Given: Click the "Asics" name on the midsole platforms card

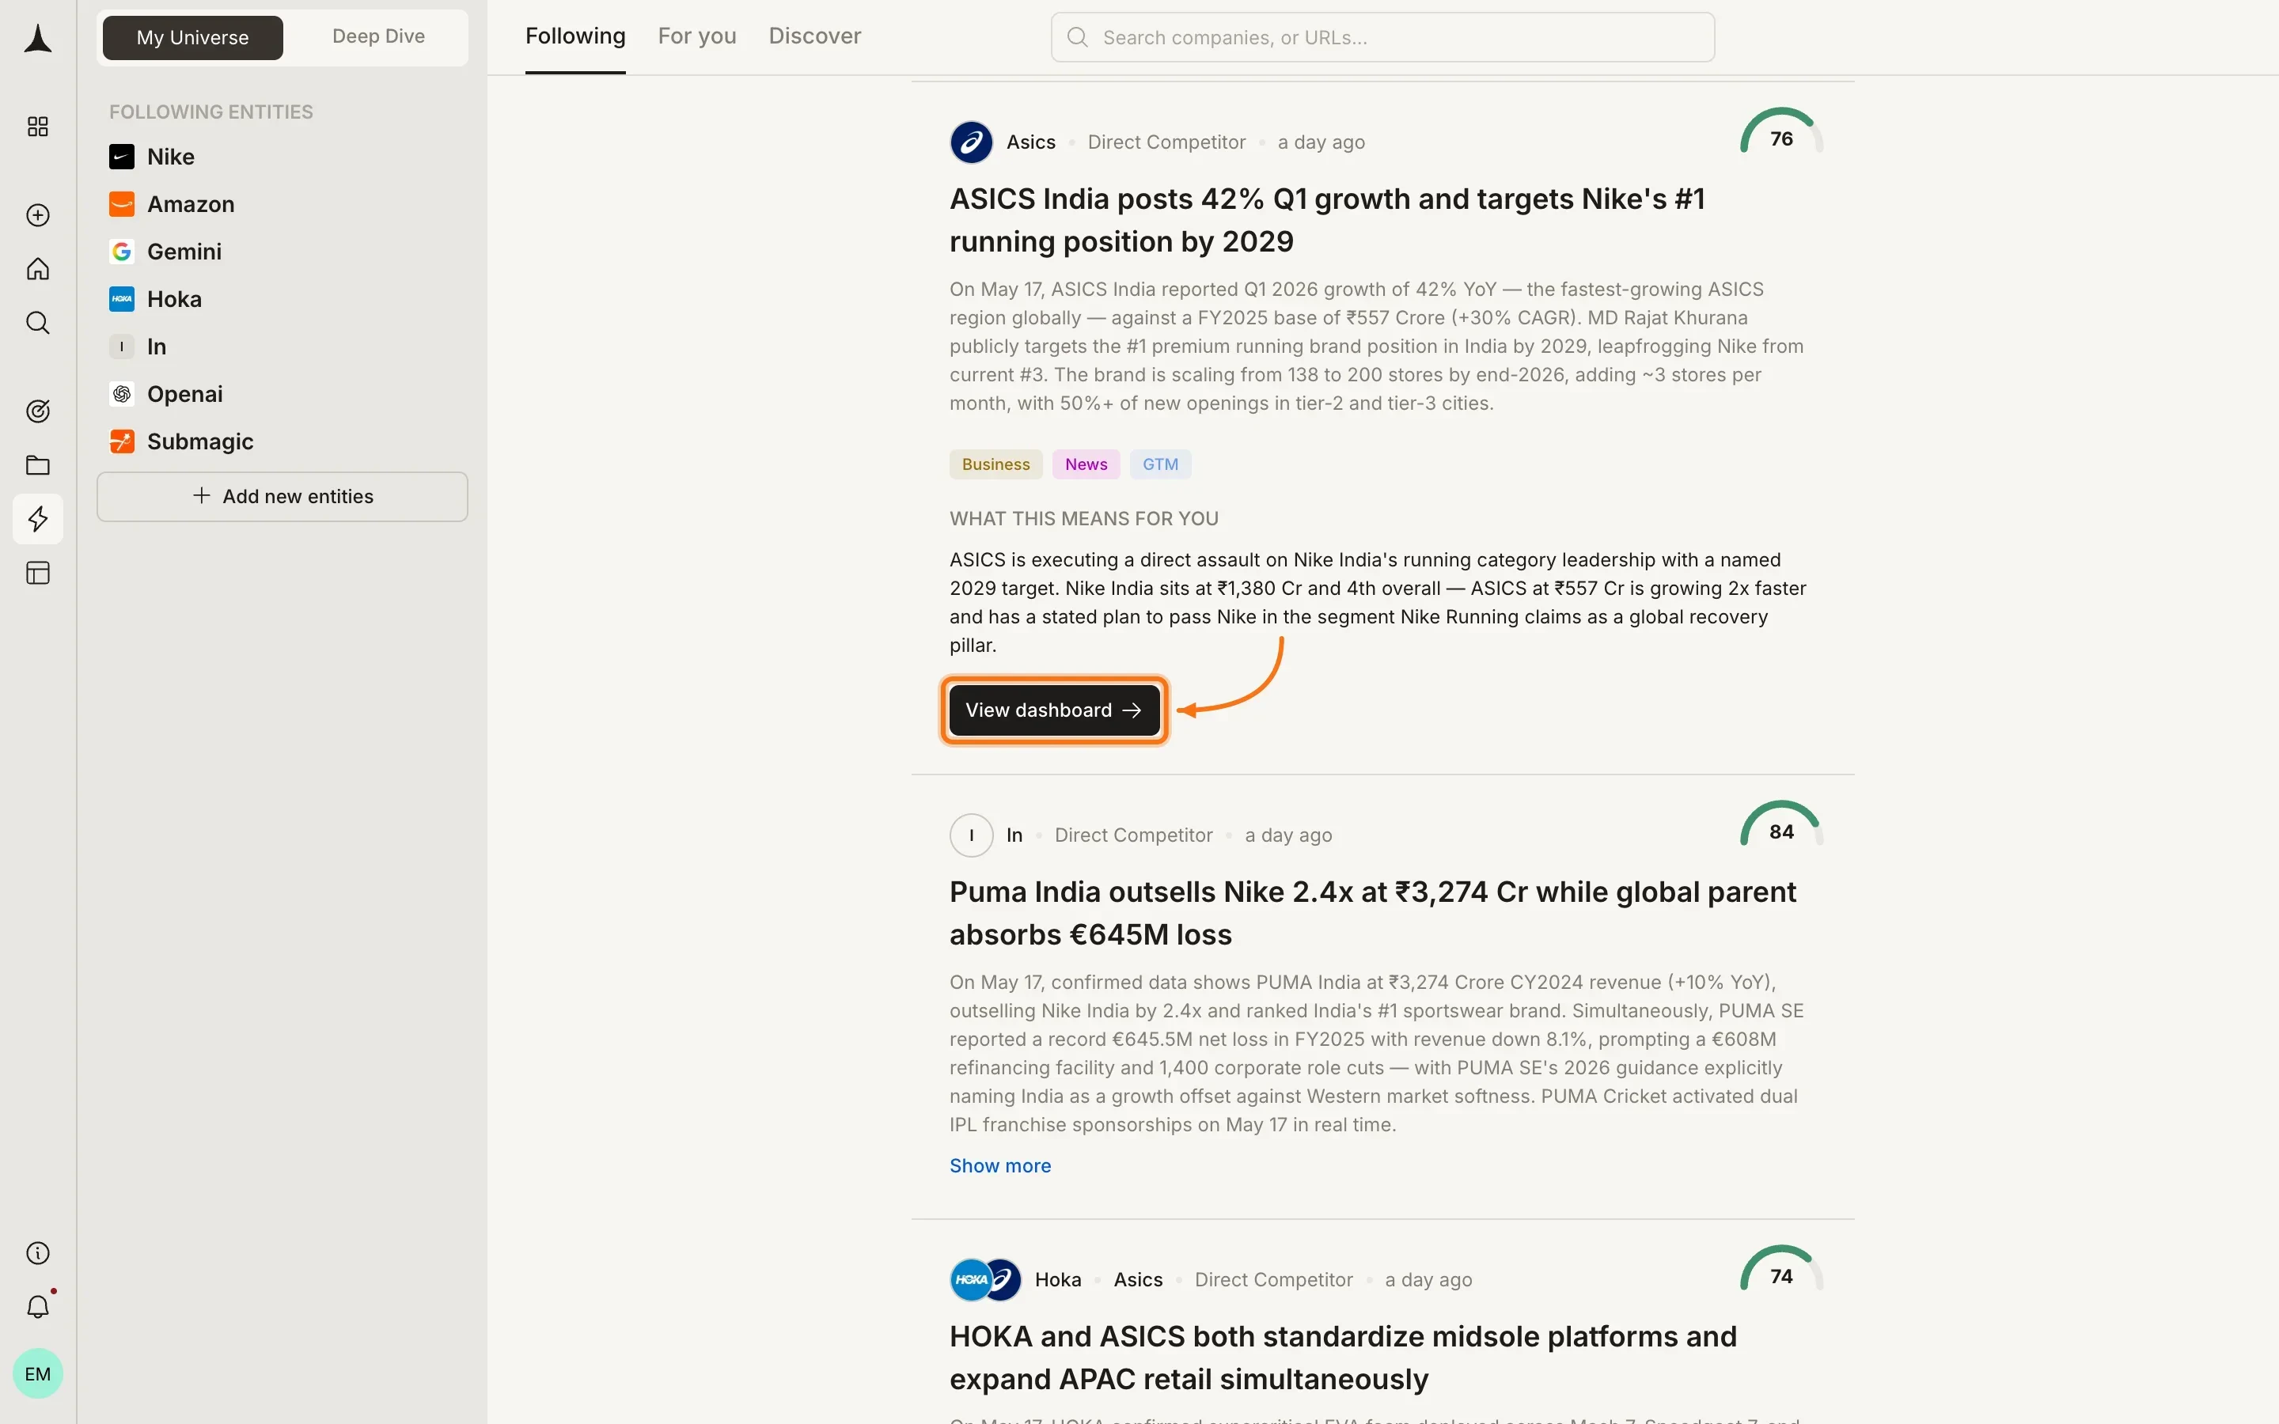Looking at the screenshot, I should pyautogui.click(x=1138, y=1280).
